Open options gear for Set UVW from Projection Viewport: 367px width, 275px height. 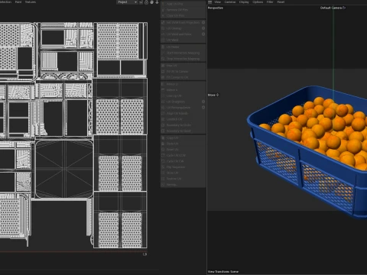coord(203,22)
